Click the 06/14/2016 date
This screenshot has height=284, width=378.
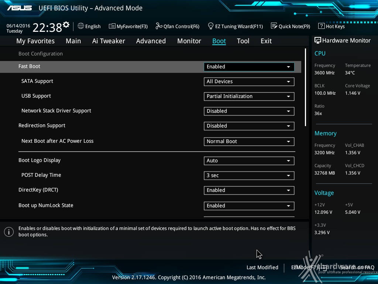[x=18, y=26]
